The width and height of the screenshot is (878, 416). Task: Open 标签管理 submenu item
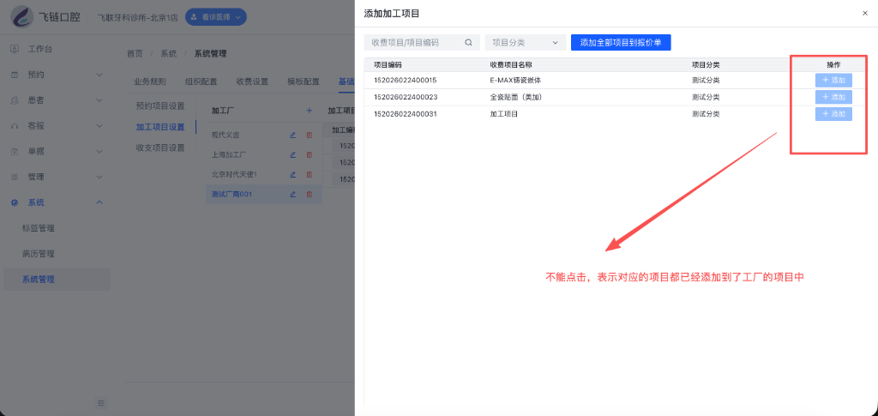(x=38, y=228)
